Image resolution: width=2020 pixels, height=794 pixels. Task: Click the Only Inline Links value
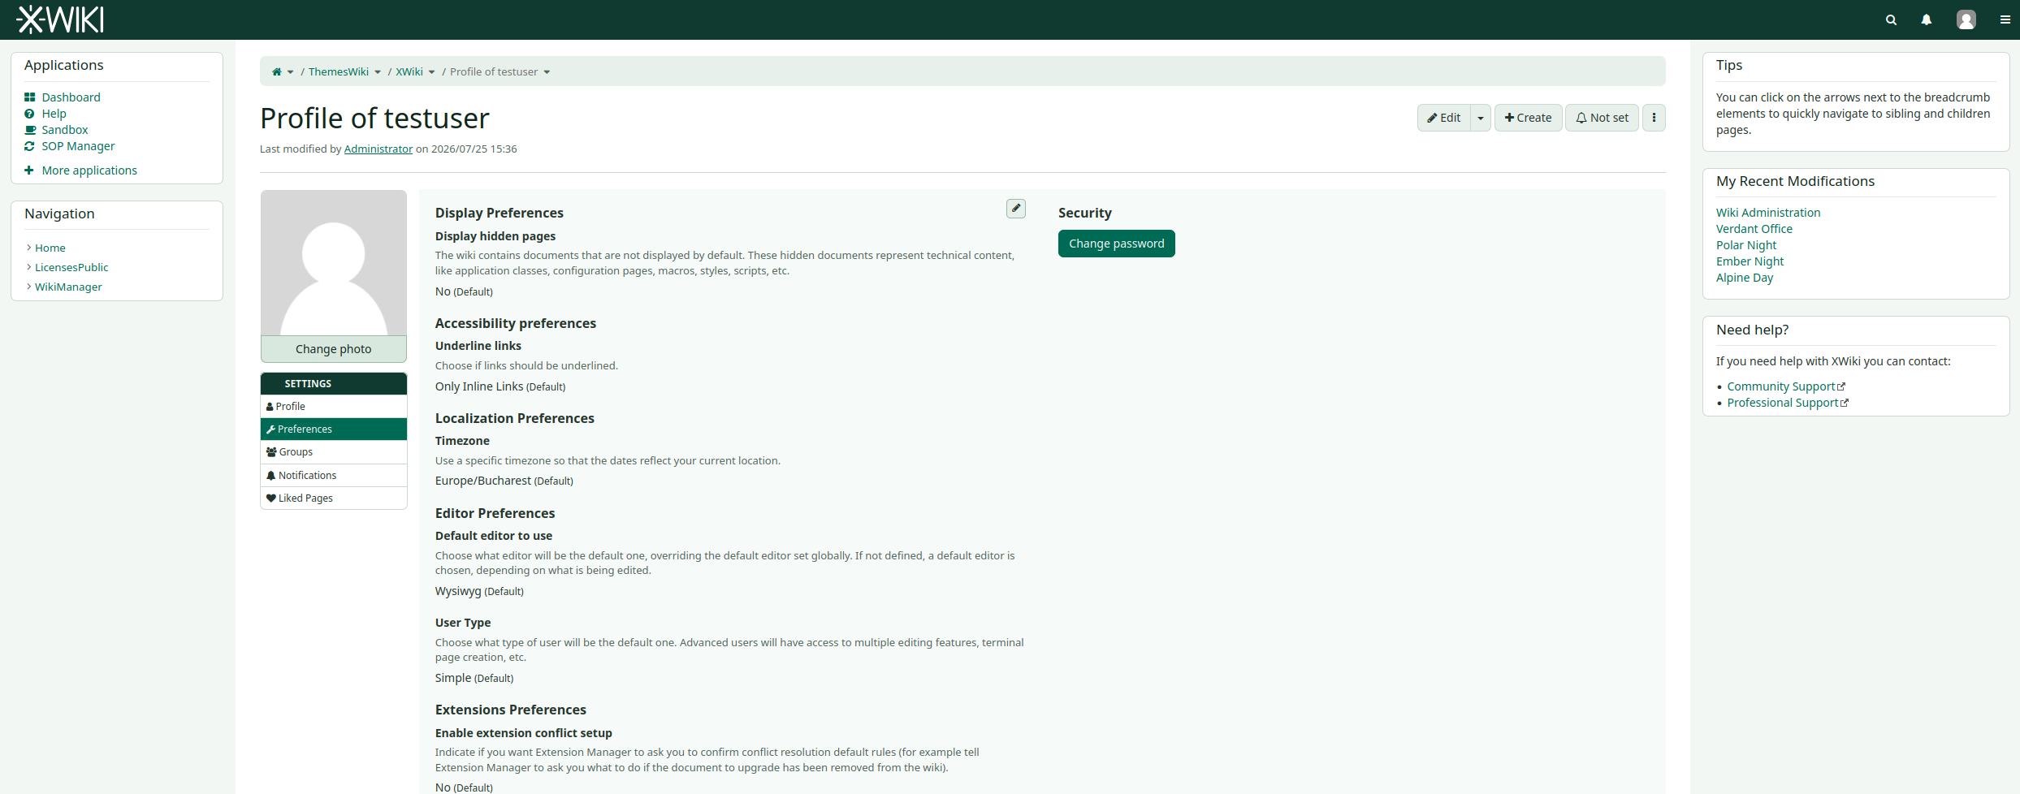point(479,386)
